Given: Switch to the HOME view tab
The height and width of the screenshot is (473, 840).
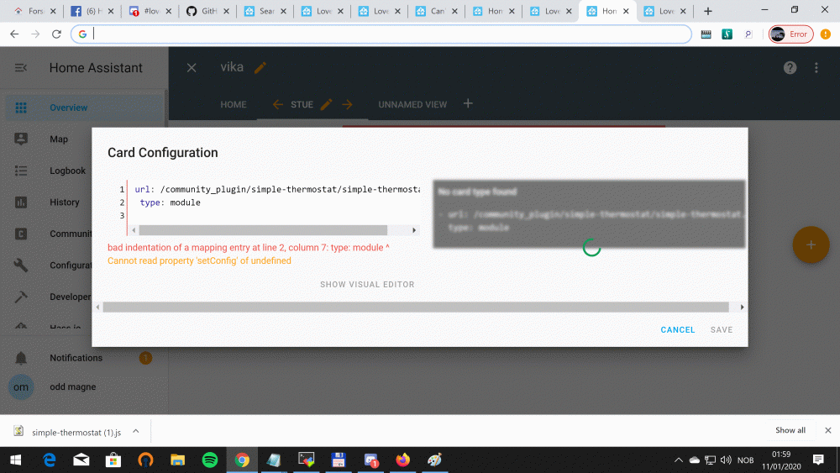Looking at the screenshot, I should coord(234,105).
